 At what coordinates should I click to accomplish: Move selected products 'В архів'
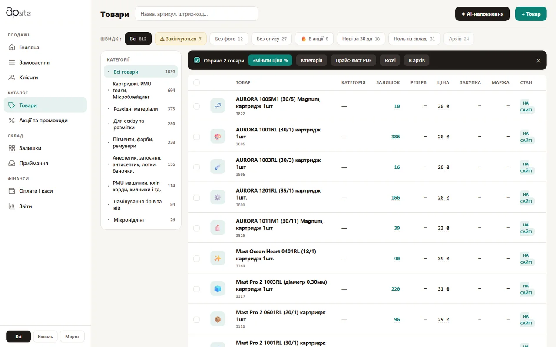417,60
